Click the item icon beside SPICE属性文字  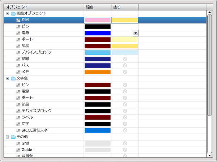(x=18, y=131)
